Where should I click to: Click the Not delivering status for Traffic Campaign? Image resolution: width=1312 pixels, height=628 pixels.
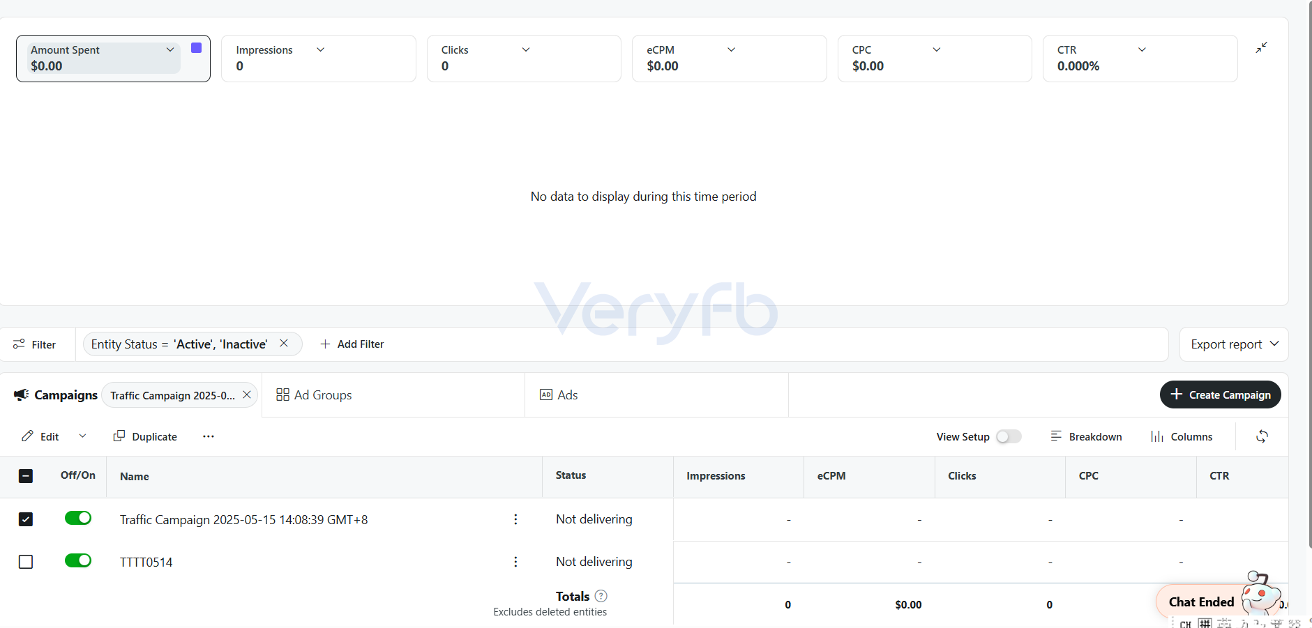click(594, 519)
